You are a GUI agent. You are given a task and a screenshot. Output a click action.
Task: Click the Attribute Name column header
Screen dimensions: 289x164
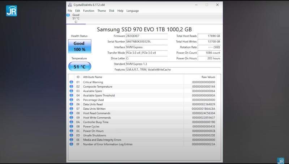point(93,77)
